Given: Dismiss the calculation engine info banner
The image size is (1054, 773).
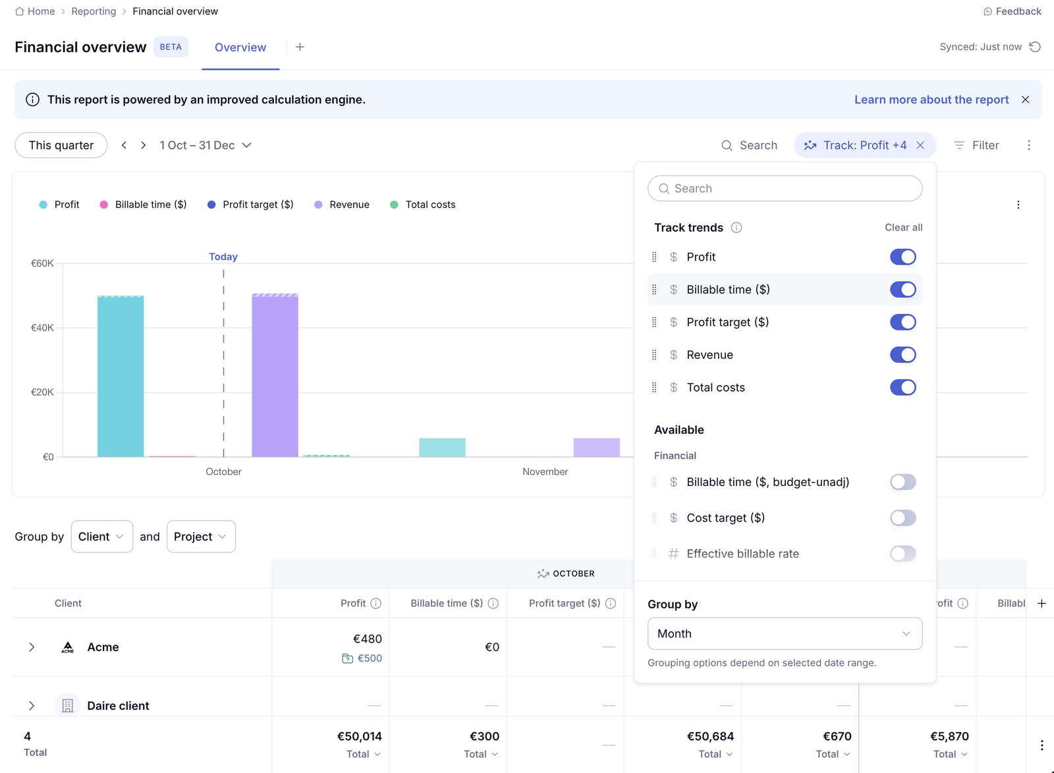Looking at the screenshot, I should pos(1025,99).
